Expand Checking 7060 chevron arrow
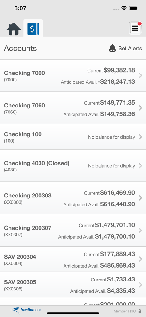This screenshot has width=146, height=317. (140, 108)
